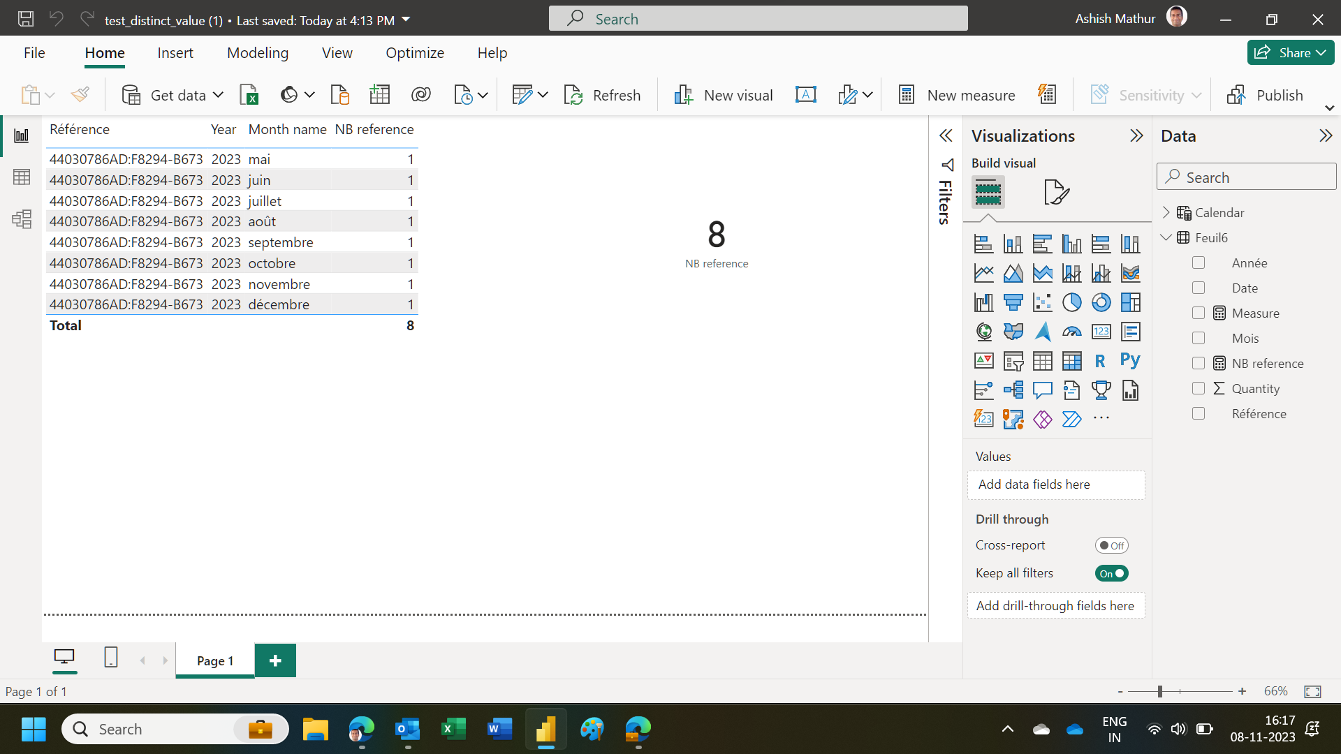Tick the Quantity field checkbox
Screen dimensions: 1341x754
[x=1199, y=389]
